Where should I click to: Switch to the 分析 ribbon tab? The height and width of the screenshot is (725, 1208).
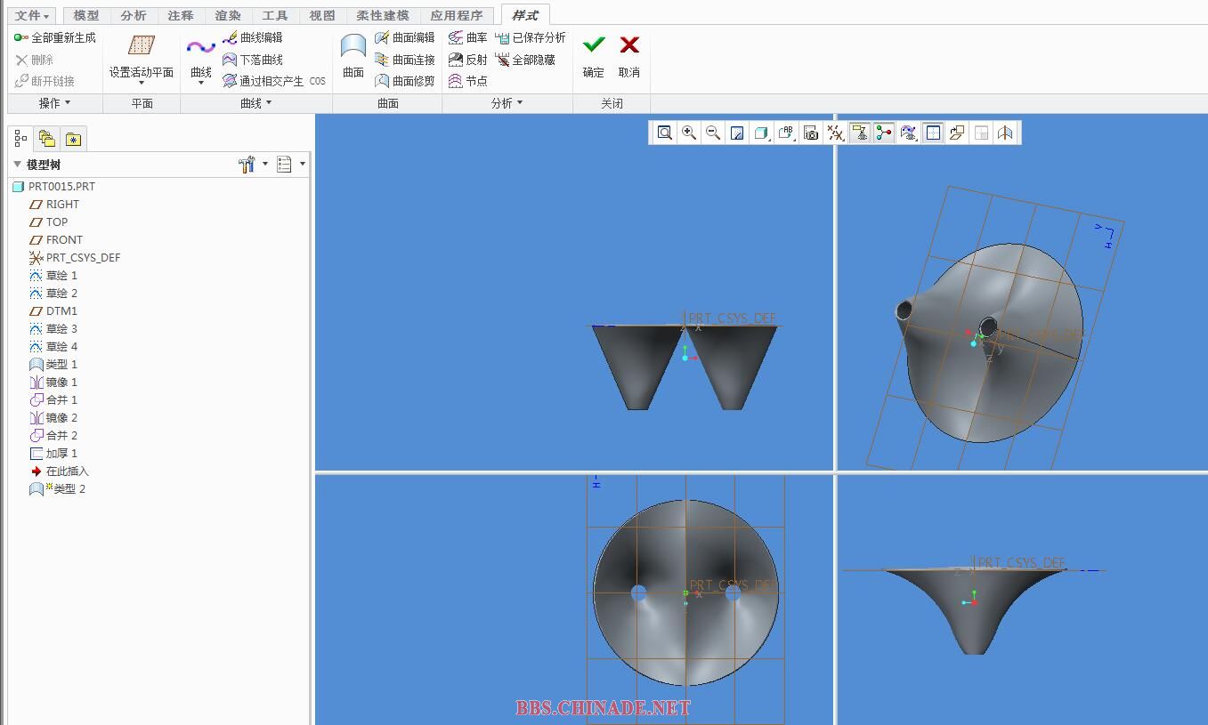click(x=134, y=15)
